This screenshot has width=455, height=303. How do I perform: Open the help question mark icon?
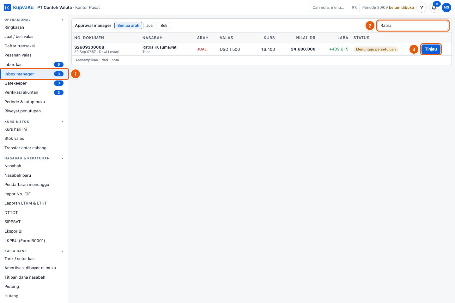[x=422, y=8]
